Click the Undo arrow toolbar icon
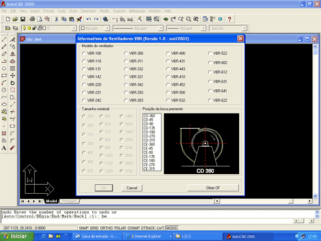This screenshot has height=241, width=321. click(89, 19)
